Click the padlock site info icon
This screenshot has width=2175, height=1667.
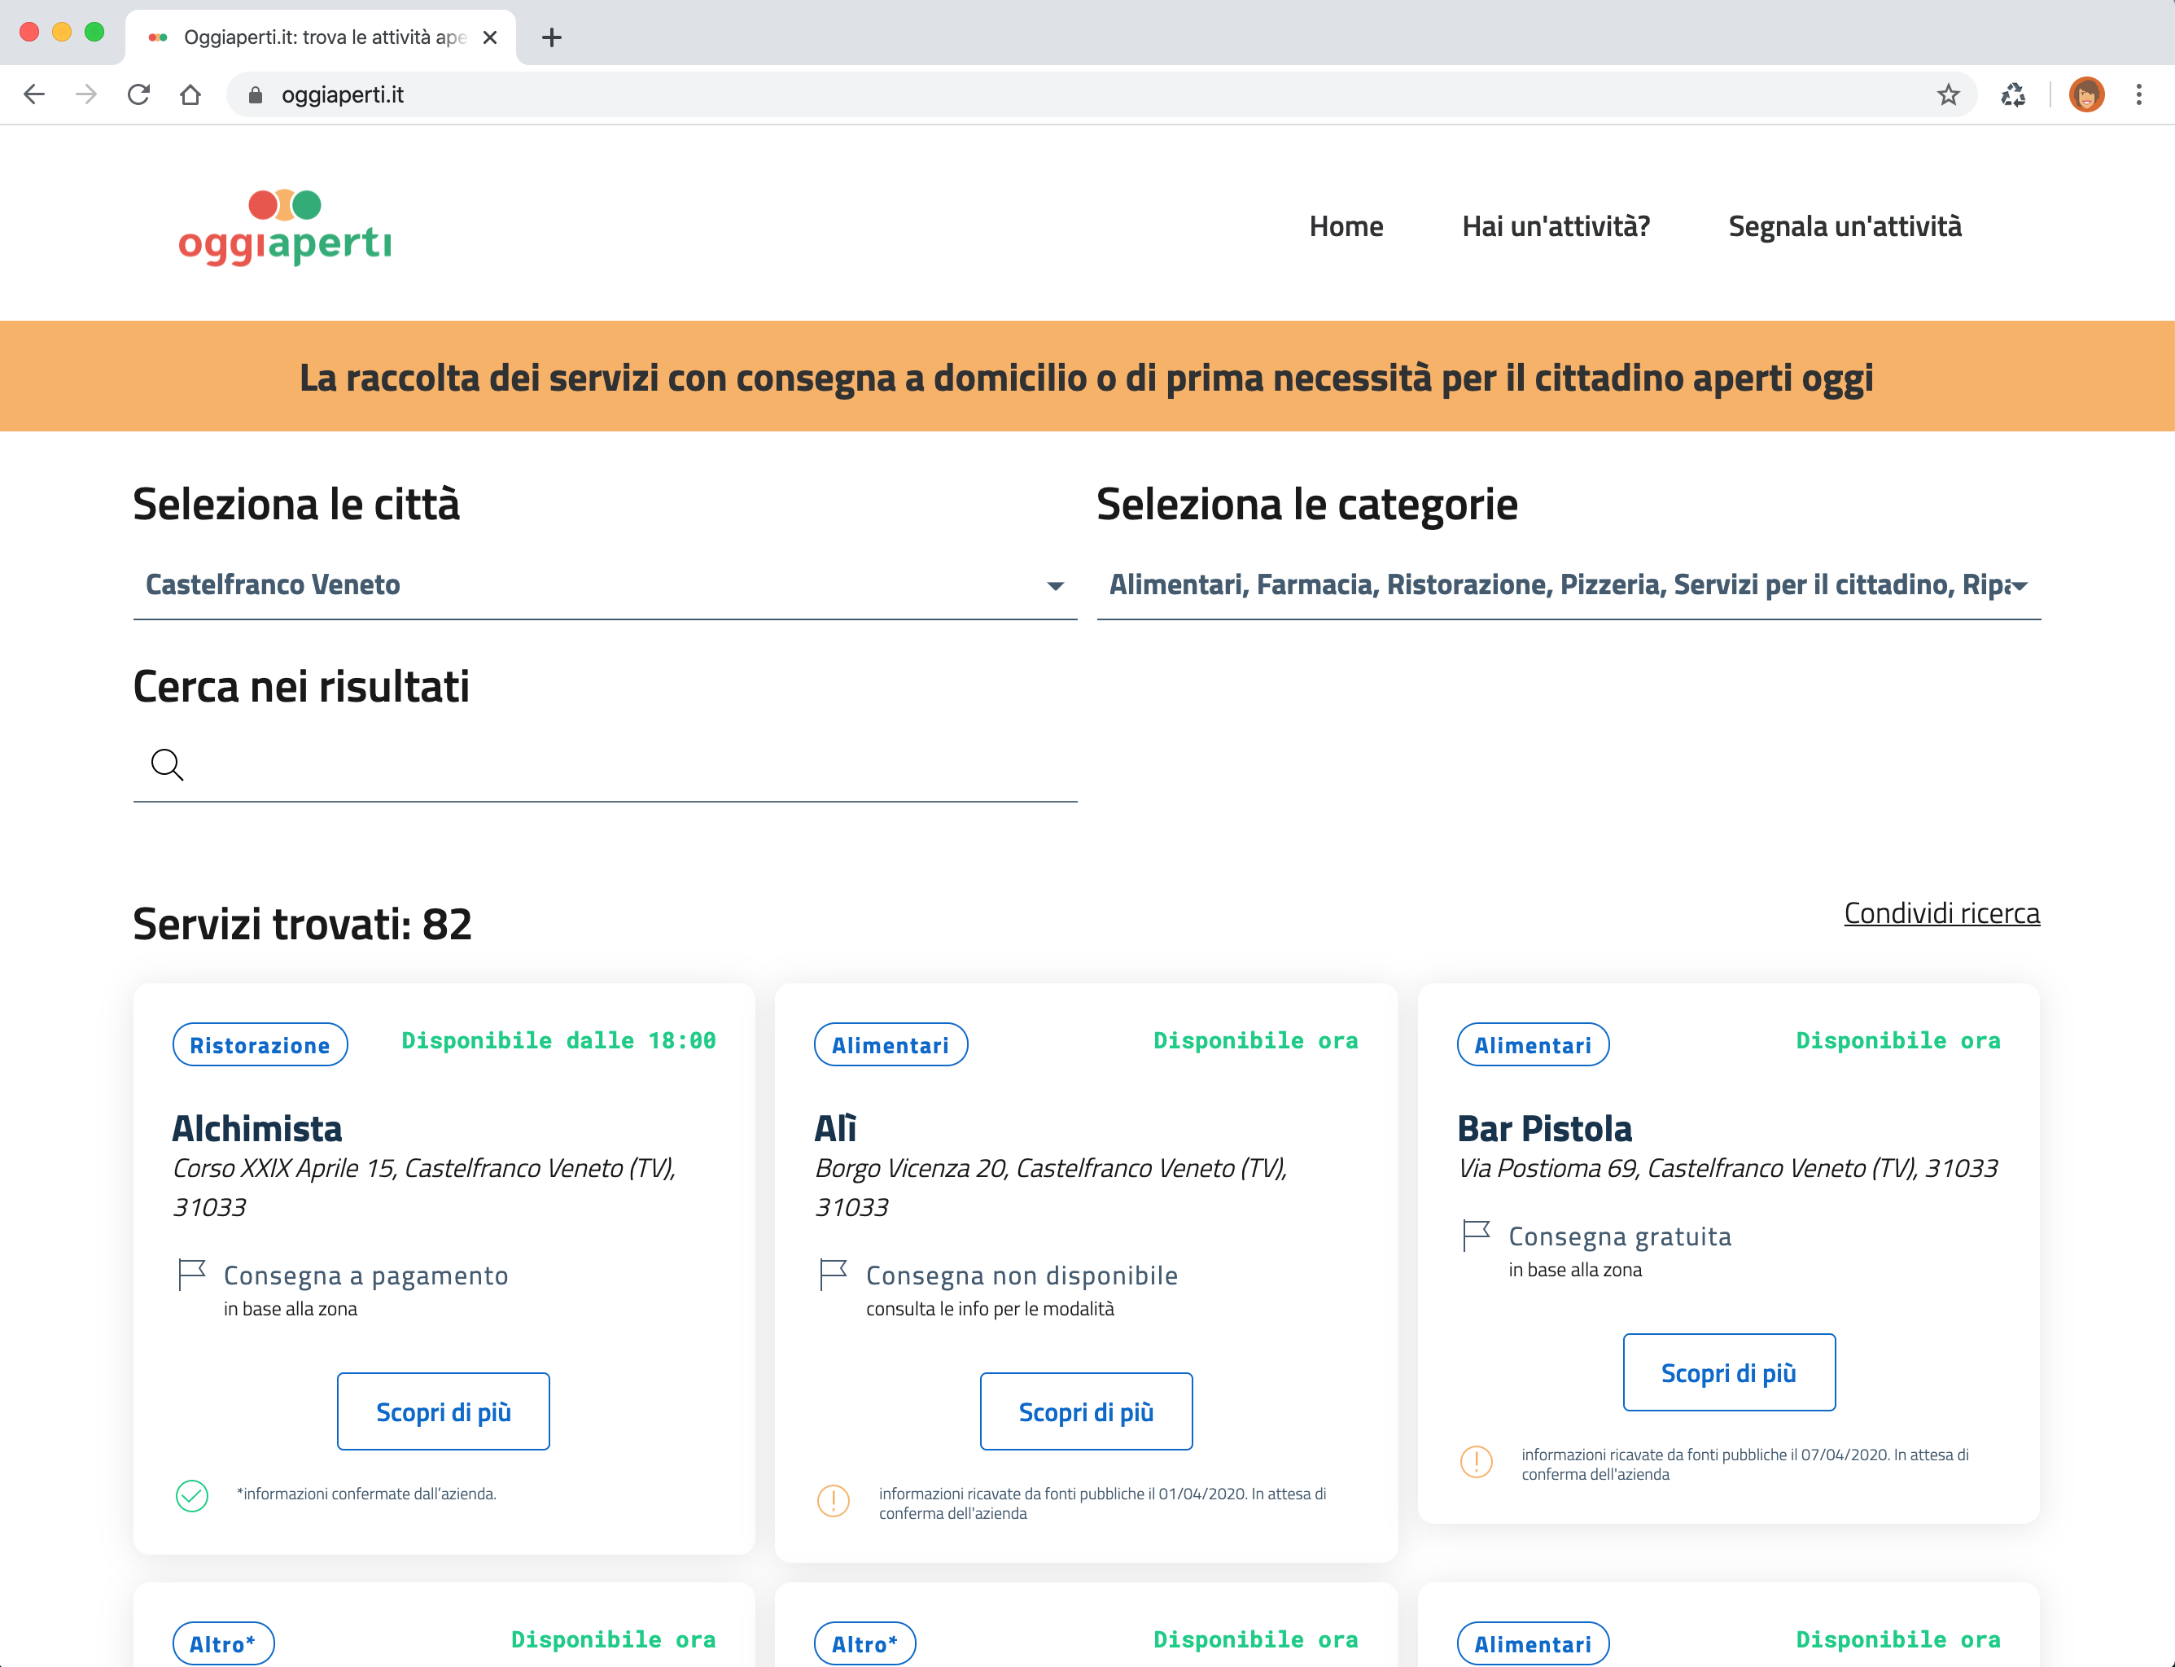(255, 94)
